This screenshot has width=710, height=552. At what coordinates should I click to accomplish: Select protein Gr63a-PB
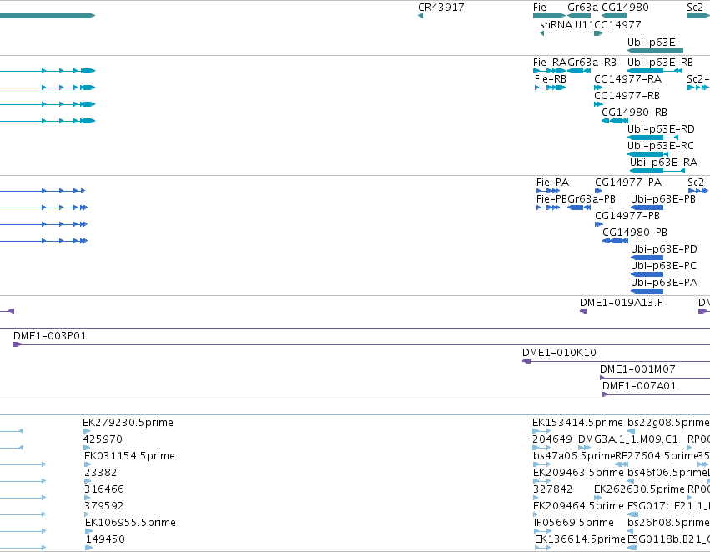(x=579, y=208)
